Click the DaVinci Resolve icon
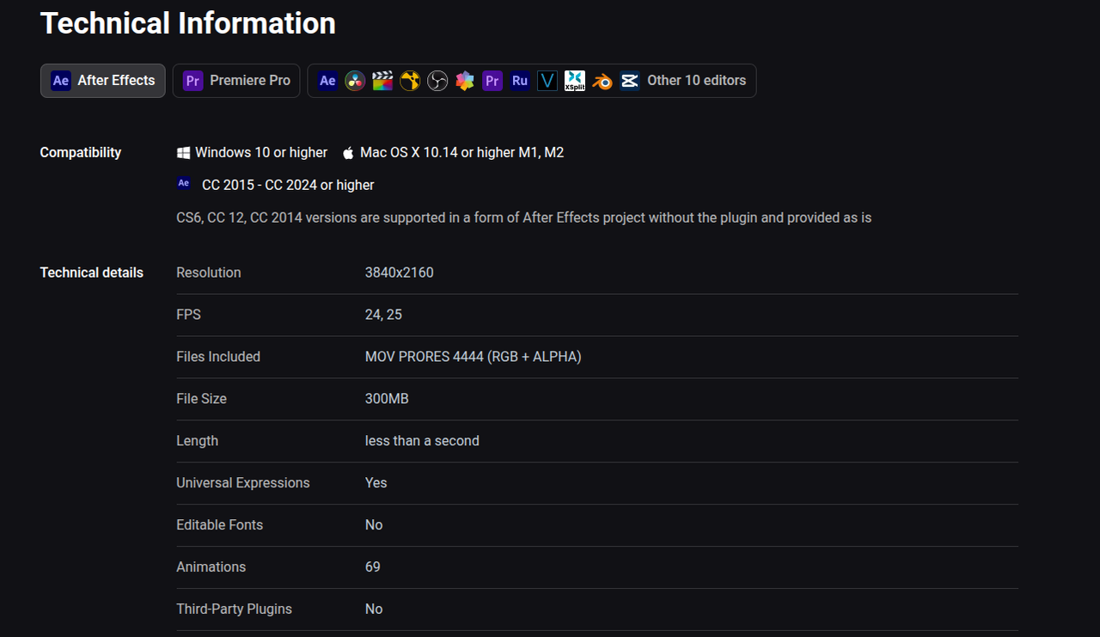Screen dimensions: 1100x637 pos(355,81)
